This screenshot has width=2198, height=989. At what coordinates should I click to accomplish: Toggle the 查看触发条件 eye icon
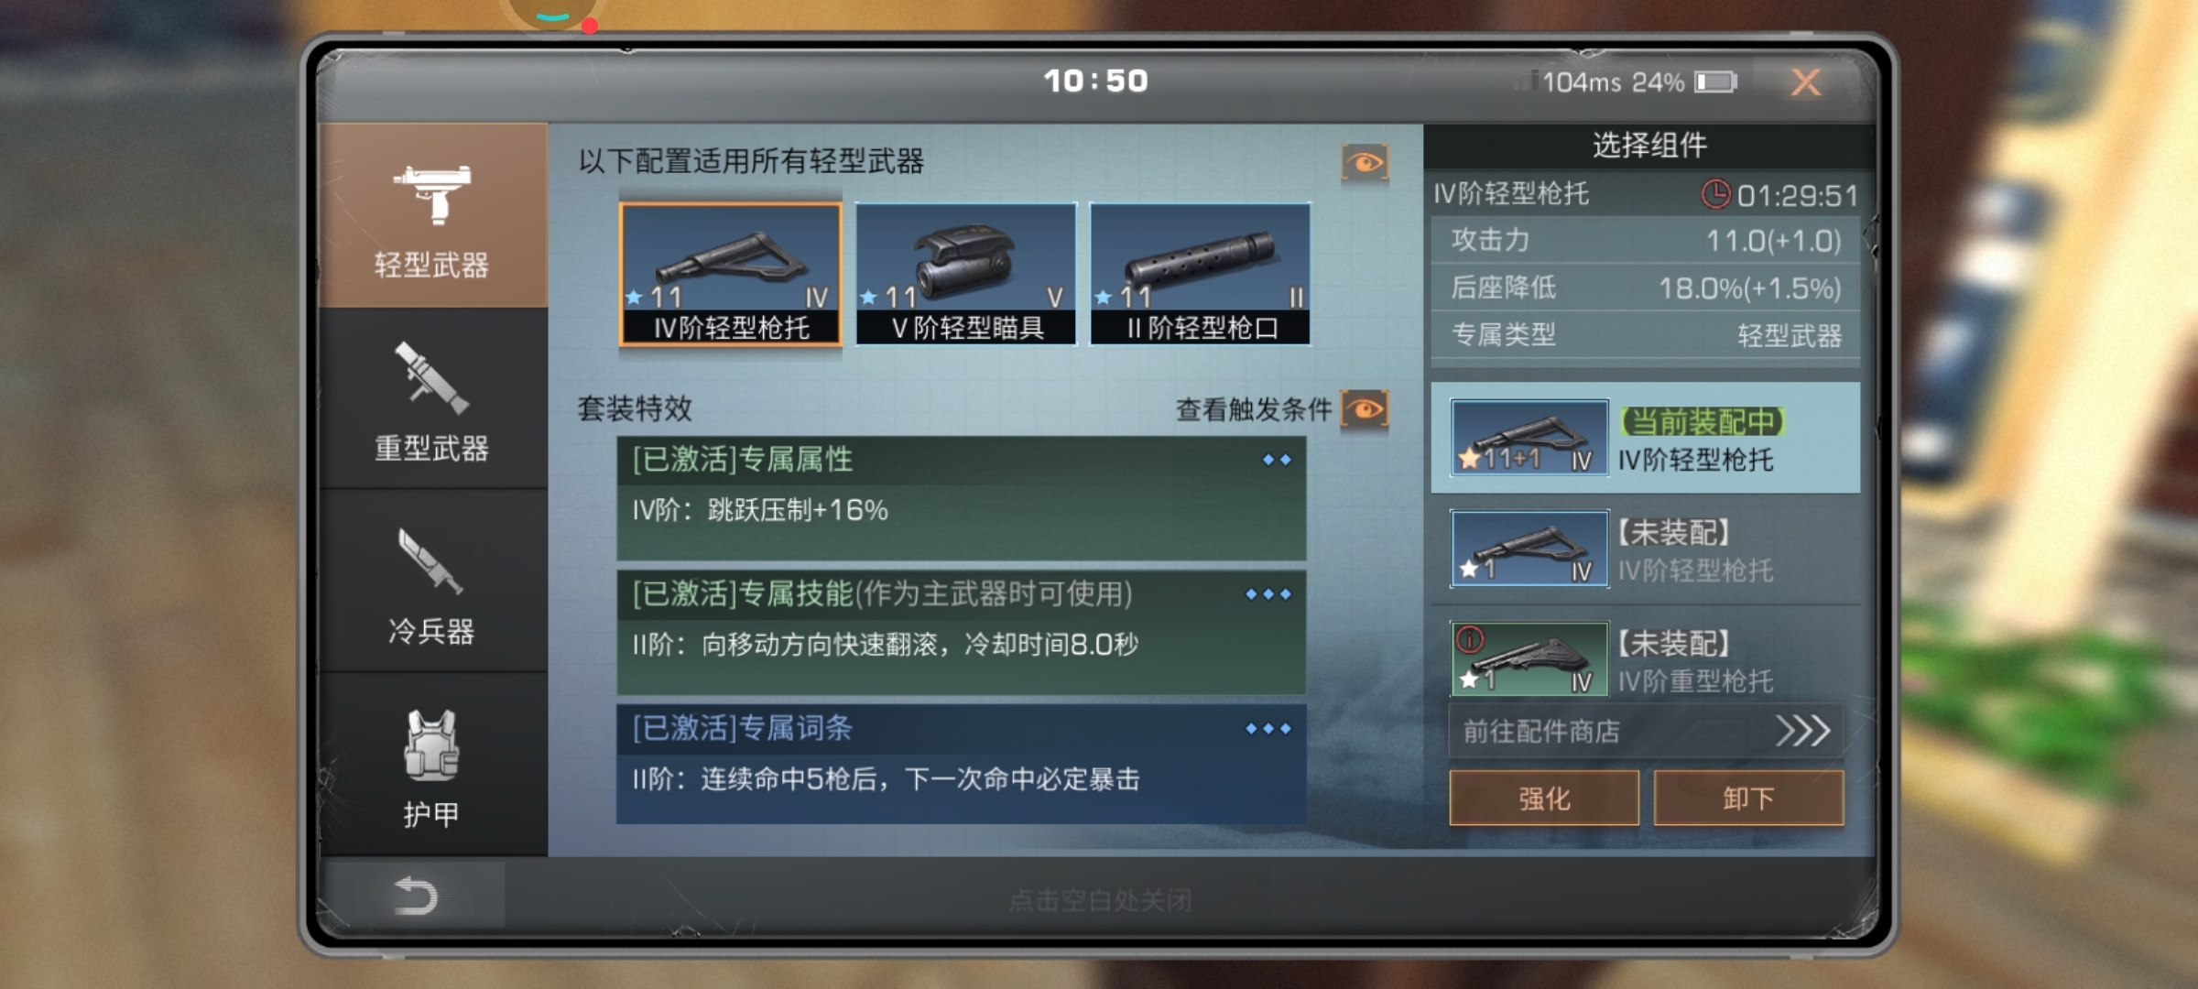point(1365,408)
